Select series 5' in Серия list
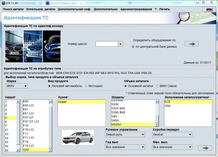The image size is (218, 157). (10, 118)
